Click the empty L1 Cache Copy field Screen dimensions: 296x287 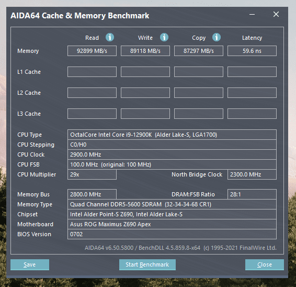tap(199, 72)
